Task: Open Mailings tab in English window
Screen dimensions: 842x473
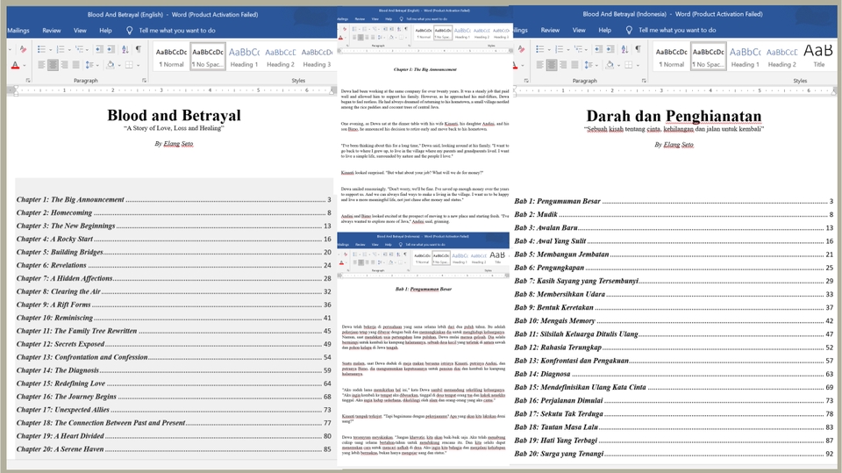Action: [x=18, y=31]
